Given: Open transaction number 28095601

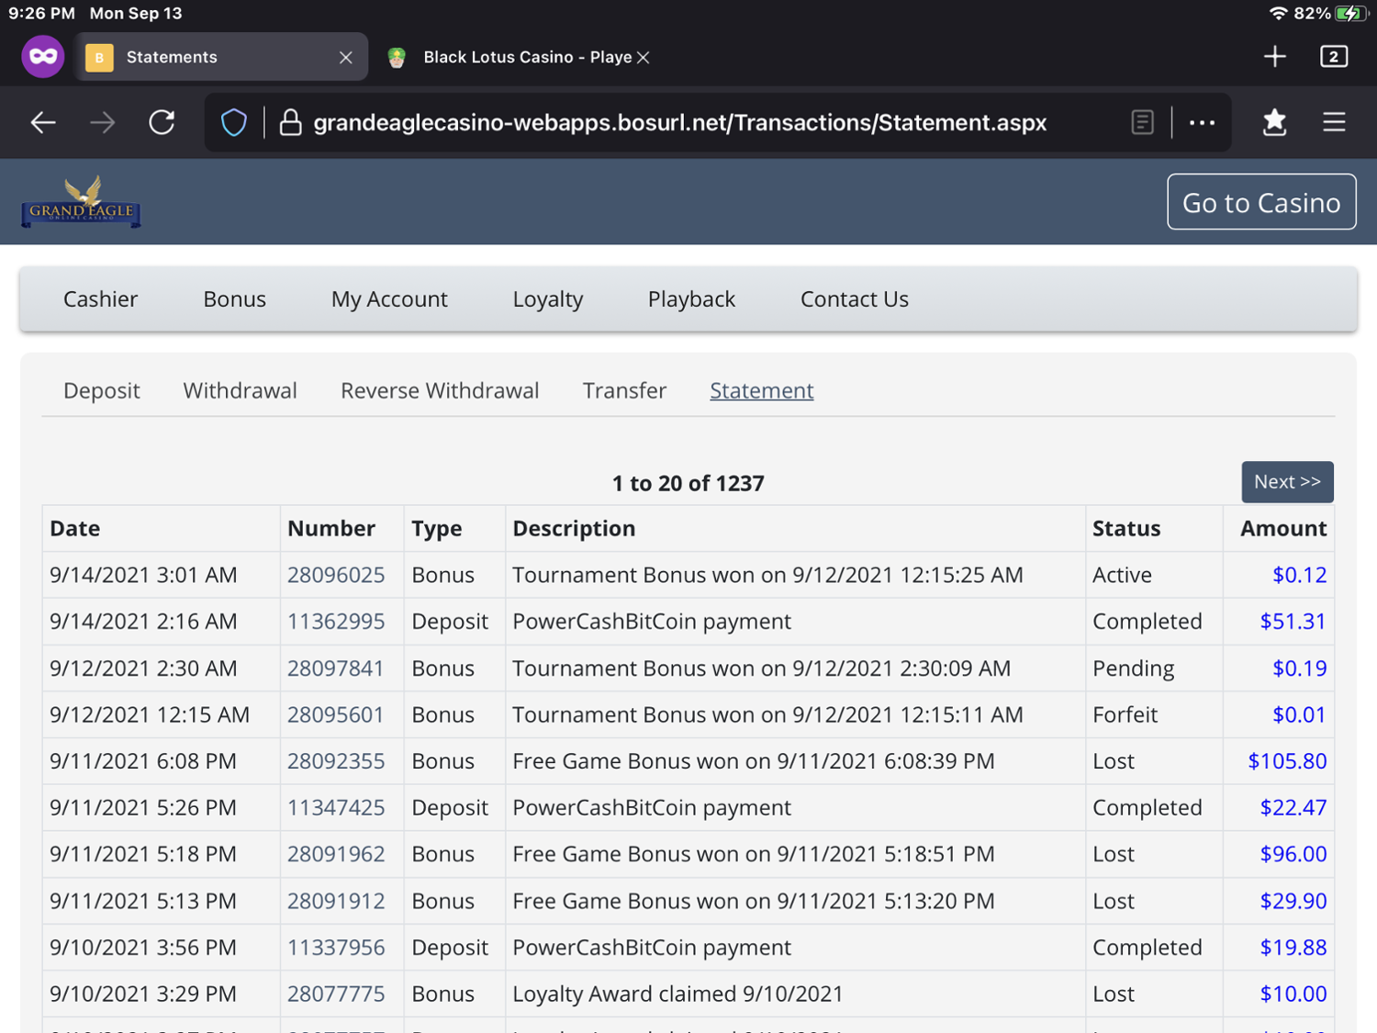Looking at the screenshot, I should pos(335,714).
